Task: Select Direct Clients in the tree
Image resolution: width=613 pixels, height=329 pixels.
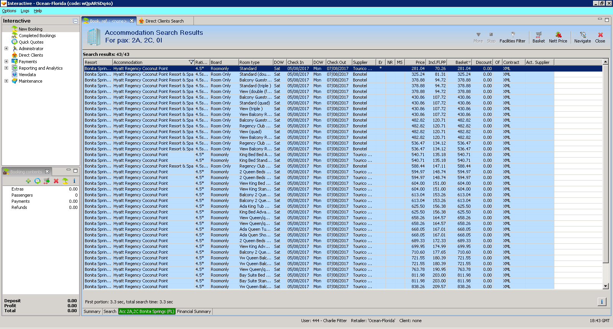Action: [x=31, y=55]
